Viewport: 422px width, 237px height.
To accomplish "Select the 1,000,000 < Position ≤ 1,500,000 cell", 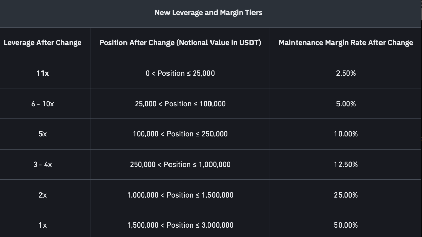I will [x=180, y=195].
